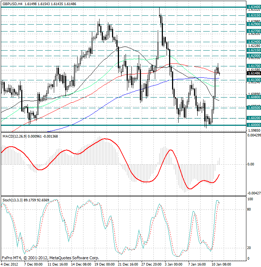Click the Stochastic 100 axis label
This screenshot has width=261, height=267.
[250, 199]
